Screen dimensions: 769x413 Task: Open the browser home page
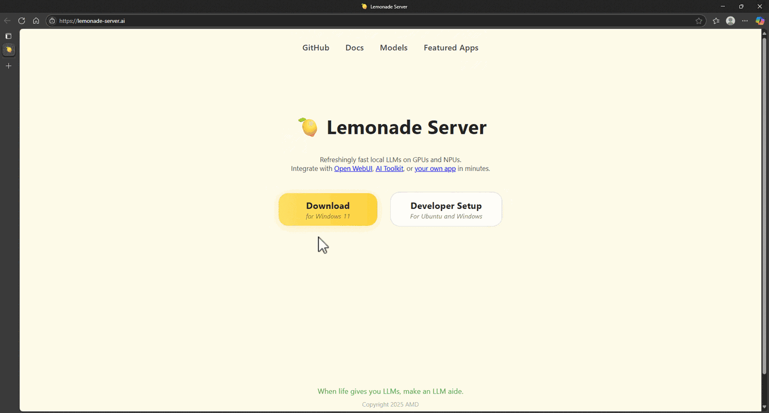[x=36, y=21]
